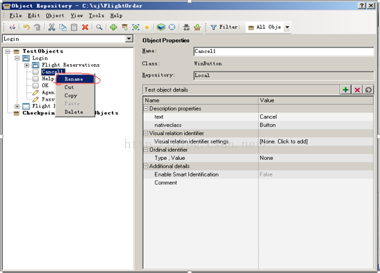Click the Redo arrow in toolbar
This screenshot has width=380, height=273.
click(37, 27)
